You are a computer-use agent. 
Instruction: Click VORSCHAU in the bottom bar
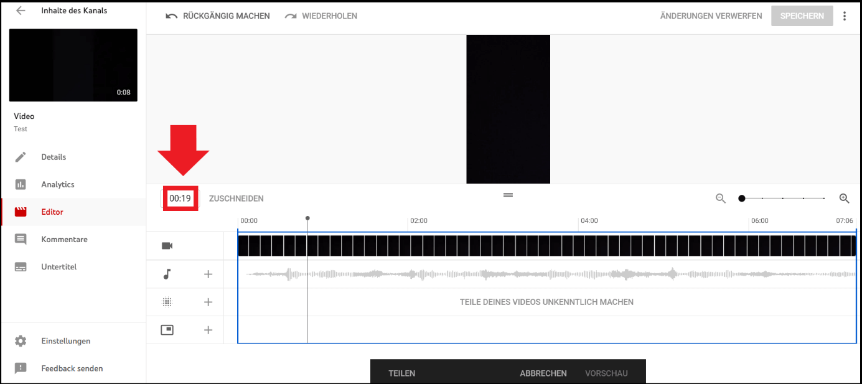(606, 373)
